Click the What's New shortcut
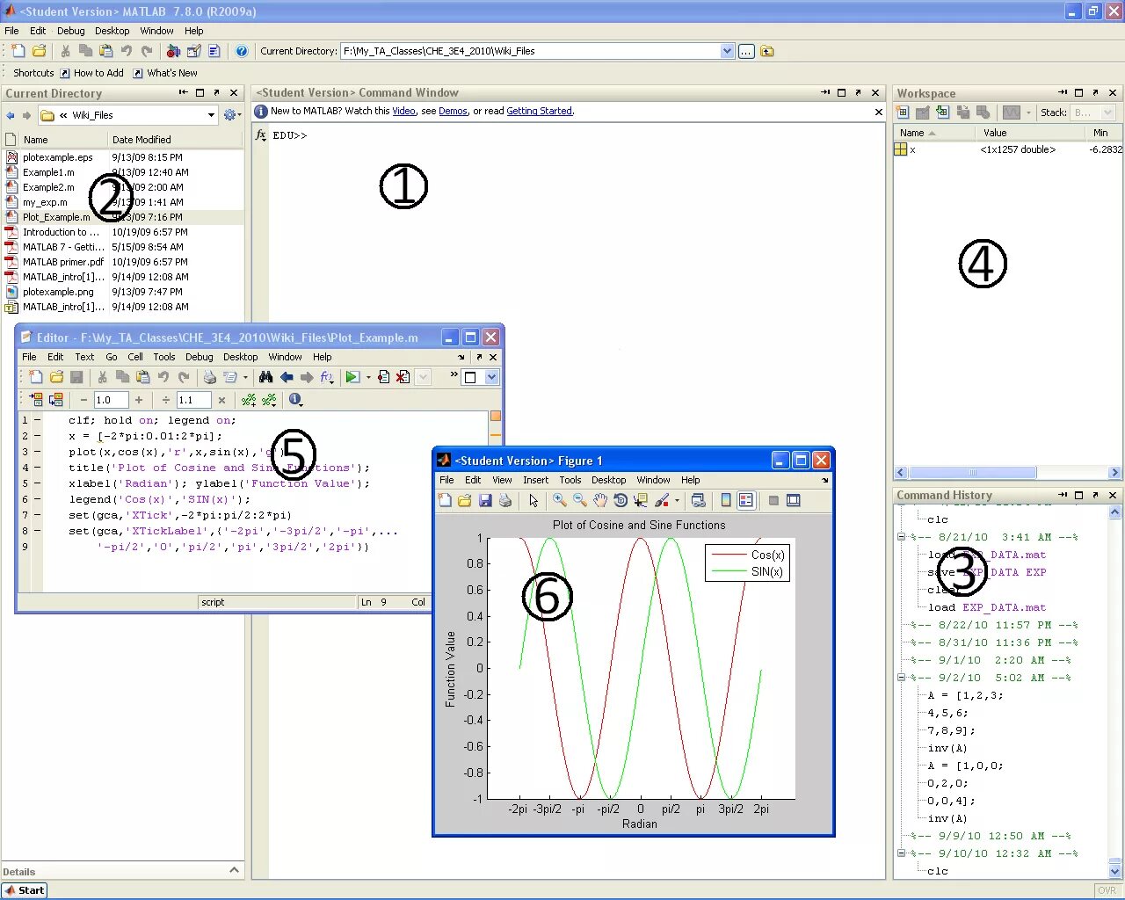This screenshot has height=900, width=1125. pos(165,73)
